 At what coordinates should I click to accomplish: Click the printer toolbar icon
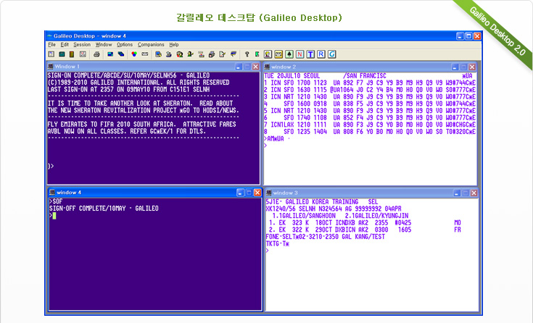pyautogui.click(x=96, y=54)
